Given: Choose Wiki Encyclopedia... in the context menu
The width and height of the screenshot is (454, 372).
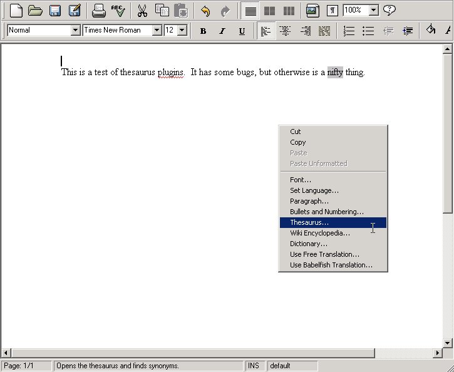Looking at the screenshot, I should point(319,233).
